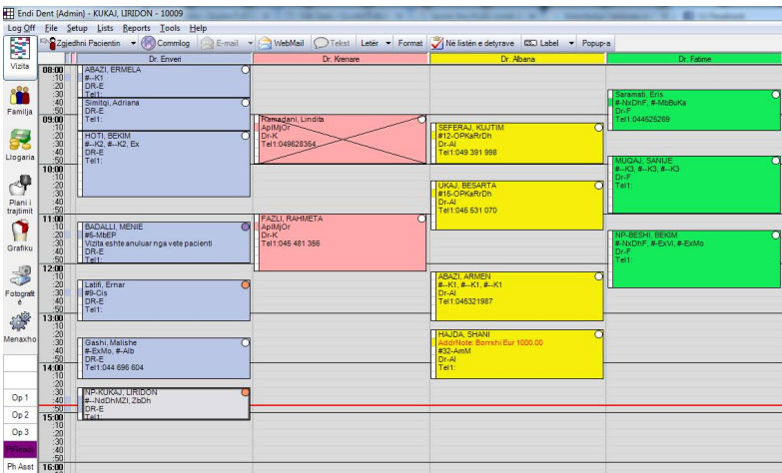Open the Grafiku tooth chart module
Screen dimensions: 782x473
point(20,237)
